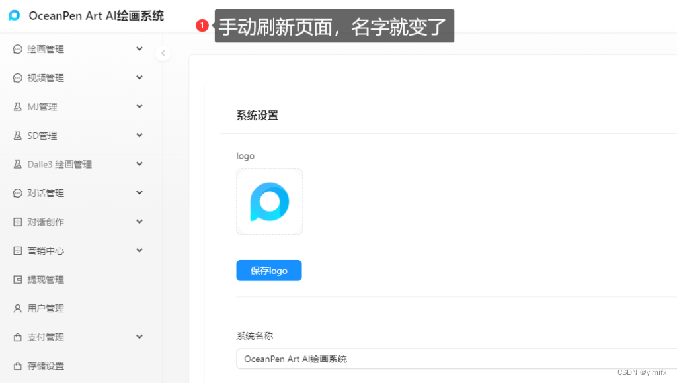Click the logo upload thumbnail box

point(270,202)
